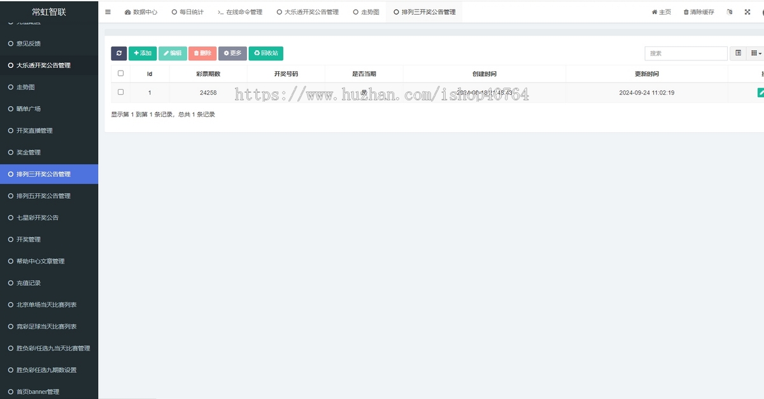Click the 彩票期数 column header

[208, 74]
